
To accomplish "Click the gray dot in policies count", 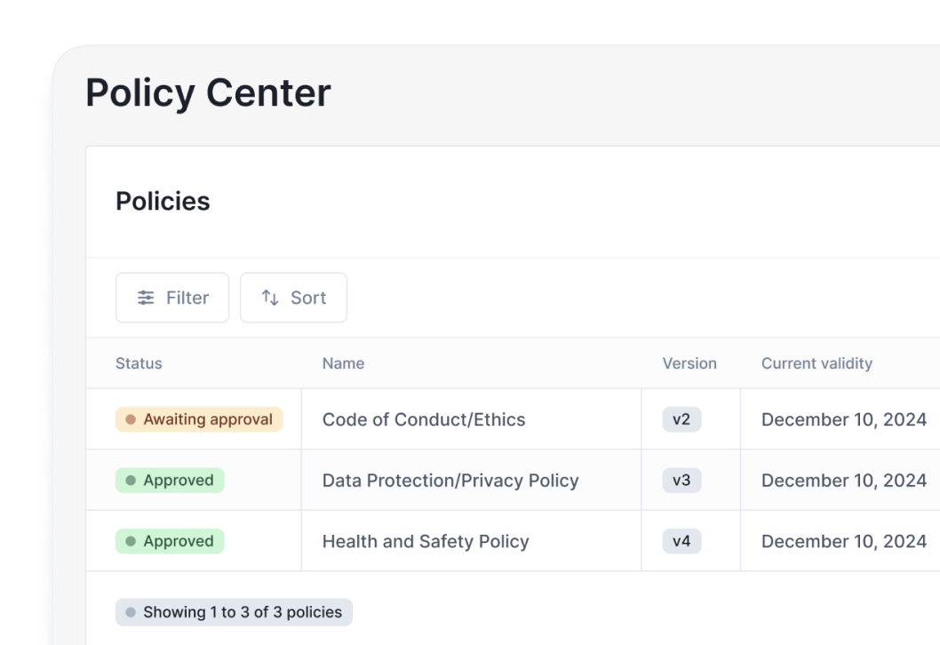I will click(x=131, y=612).
